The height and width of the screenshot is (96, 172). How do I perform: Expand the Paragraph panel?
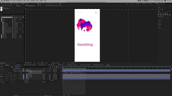(x=160, y=24)
